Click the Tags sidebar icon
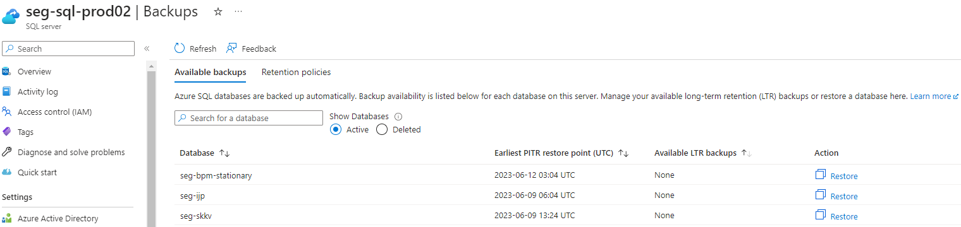The image size is (961, 227). pos(7,132)
